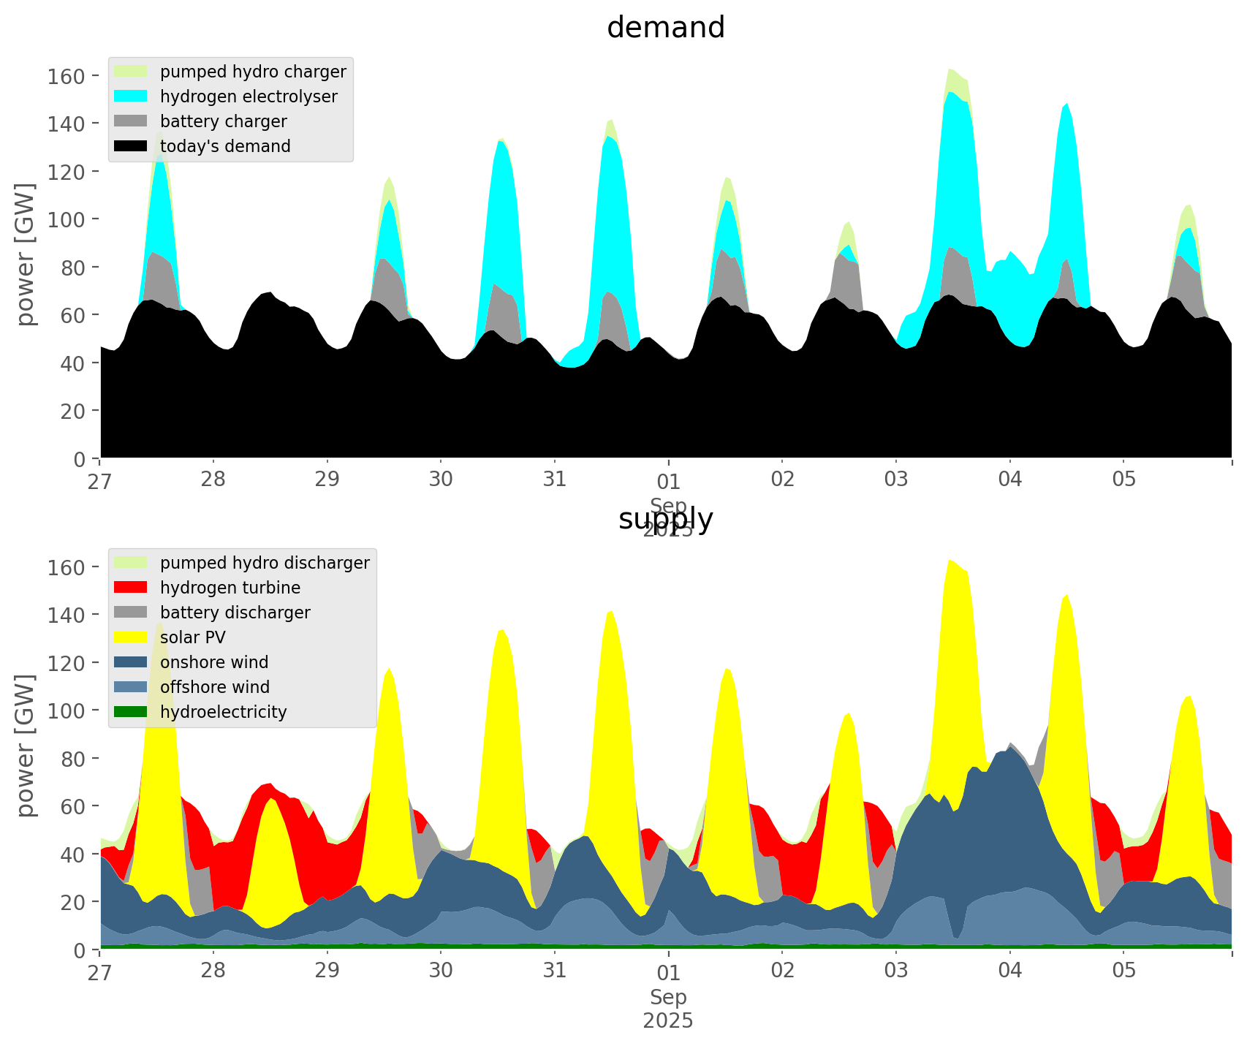Click the demand chart's power [GW] axis label
This screenshot has width=1247, height=1046.
click(x=25, y=254)
